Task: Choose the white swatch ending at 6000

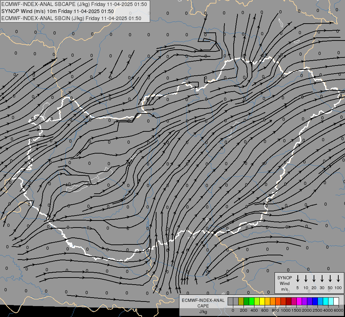Action: coord(336,301)
